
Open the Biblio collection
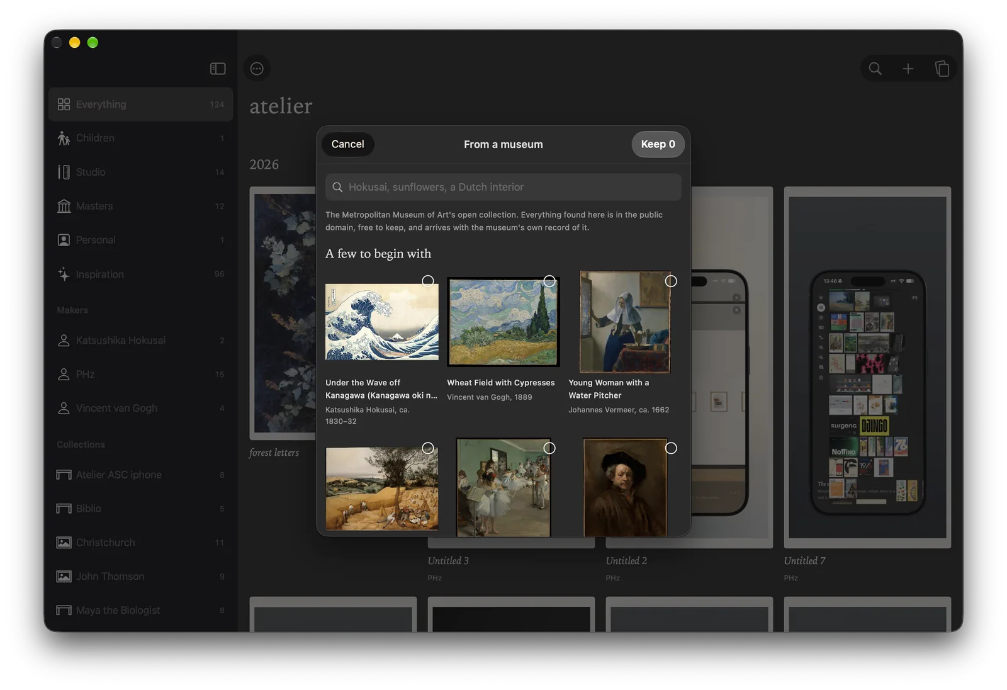[x=141, y=509]
